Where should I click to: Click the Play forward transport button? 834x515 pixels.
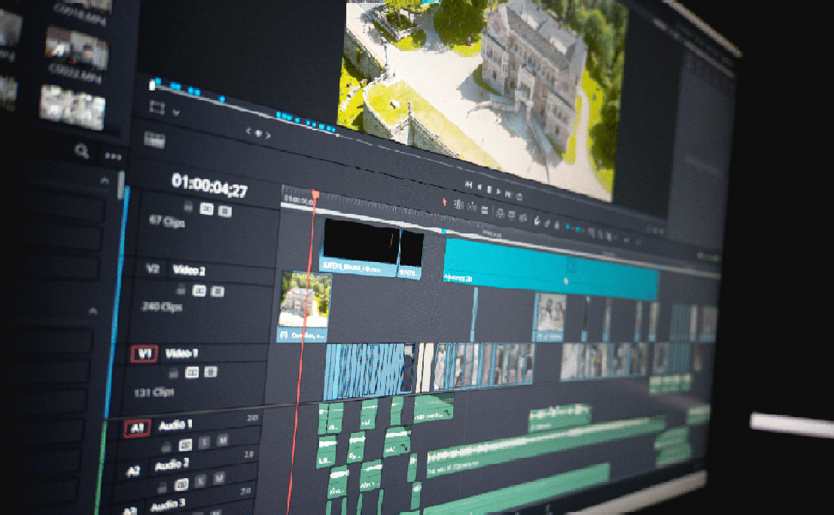[499, 191]
